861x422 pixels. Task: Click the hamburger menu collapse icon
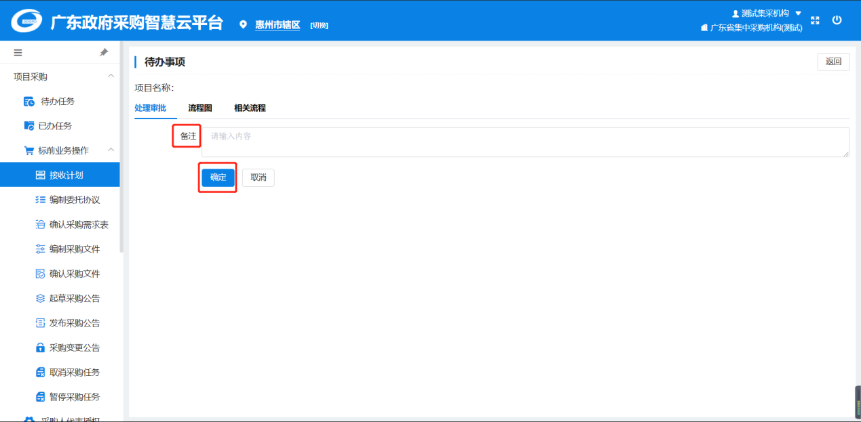tap(18, 53)
